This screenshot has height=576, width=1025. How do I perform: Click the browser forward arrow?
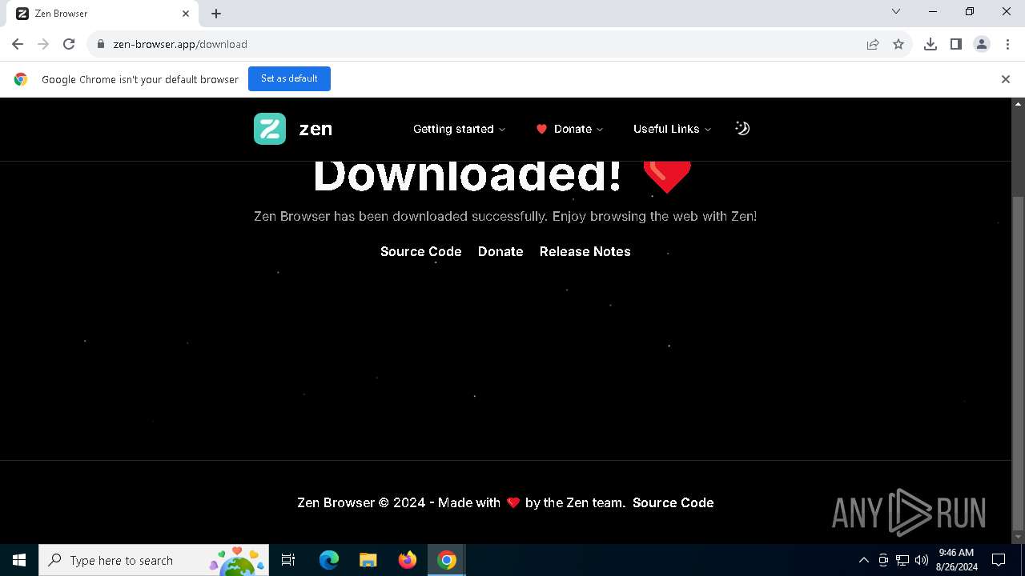43,44
